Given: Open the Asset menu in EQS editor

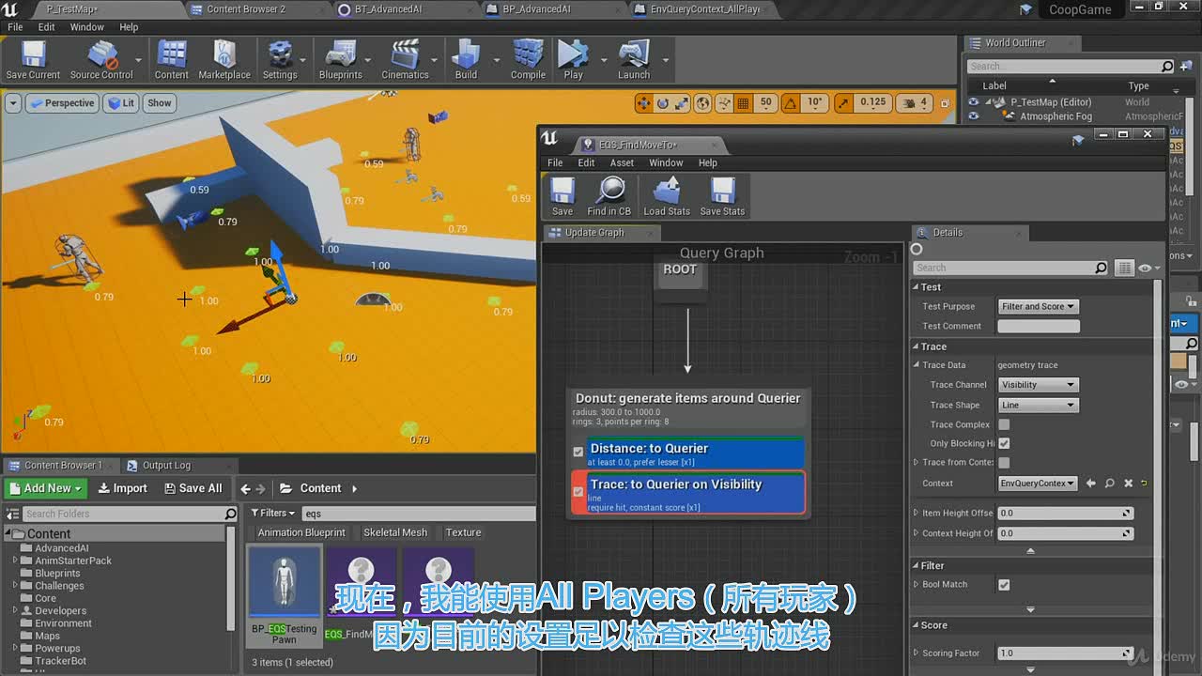Looking at the screenshot, I should (x=622, y=162).
